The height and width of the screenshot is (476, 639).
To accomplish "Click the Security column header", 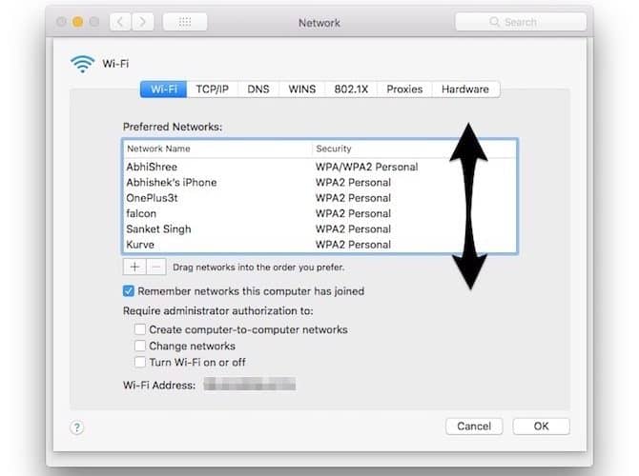I will (x=415, y=149).
